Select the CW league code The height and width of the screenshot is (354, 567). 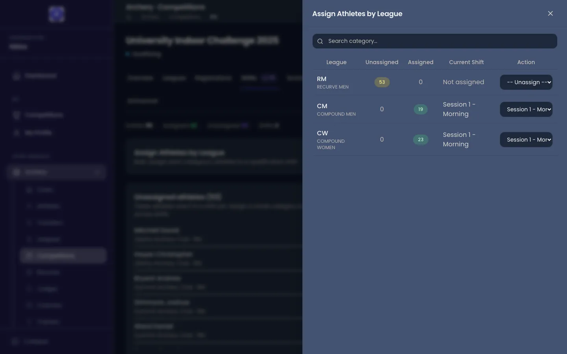tap(322, 133)
